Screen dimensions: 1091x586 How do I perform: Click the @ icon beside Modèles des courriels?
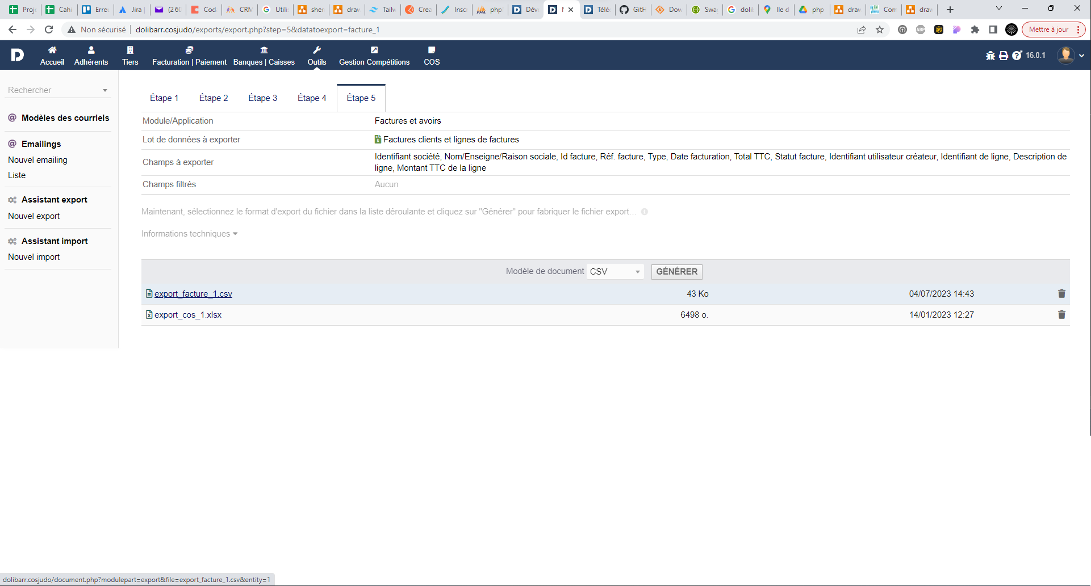[12, 118]
